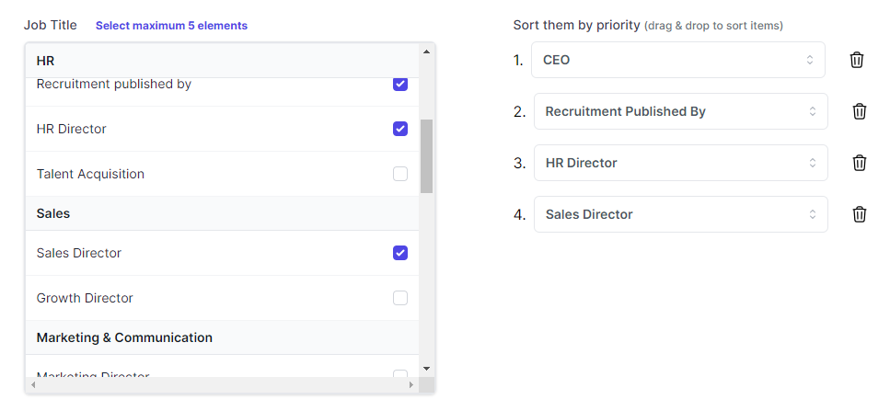Uncheck the Sales Director checkbox
The width and height of the screenshot is (890, 411).
click(x=400, y=253)
